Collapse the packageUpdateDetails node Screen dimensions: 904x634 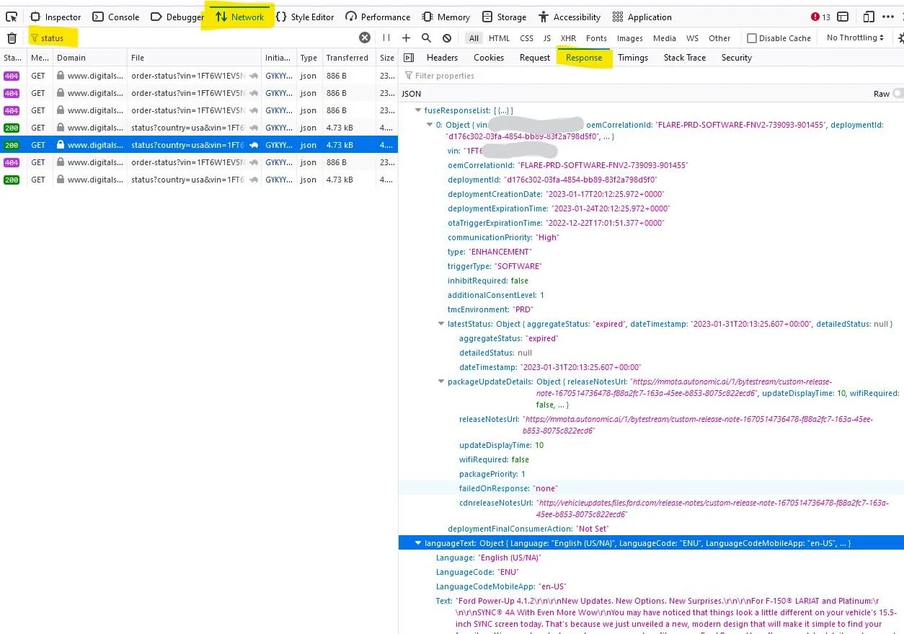(441, 382)
